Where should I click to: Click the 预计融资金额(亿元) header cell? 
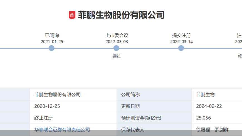tap(154, 118)
